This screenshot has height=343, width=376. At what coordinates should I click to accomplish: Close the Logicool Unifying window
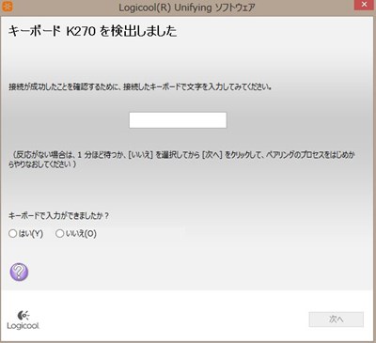pos(365,5)
